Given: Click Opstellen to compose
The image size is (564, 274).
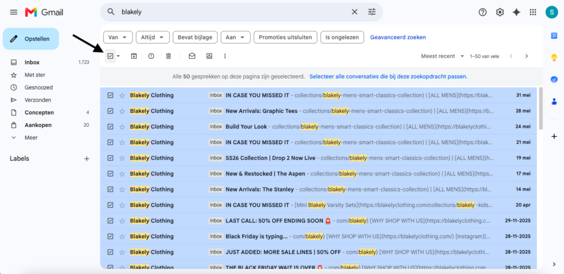Looking at the screenshot, I should click(x=31, y=39).
